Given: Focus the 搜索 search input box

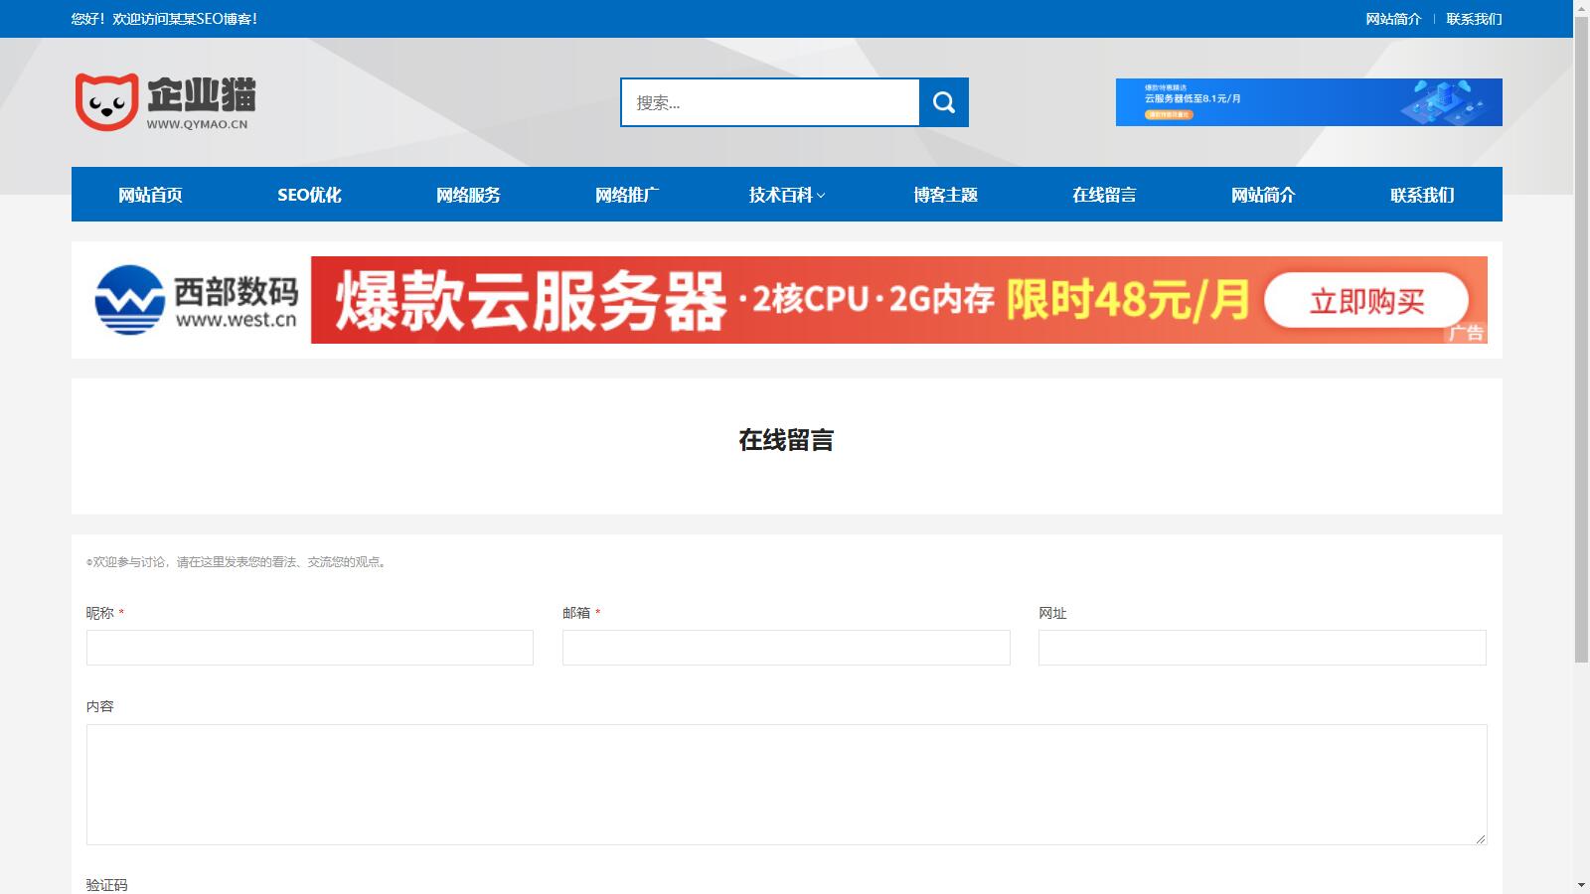Looking at the screenshot, I should (770, 102).
